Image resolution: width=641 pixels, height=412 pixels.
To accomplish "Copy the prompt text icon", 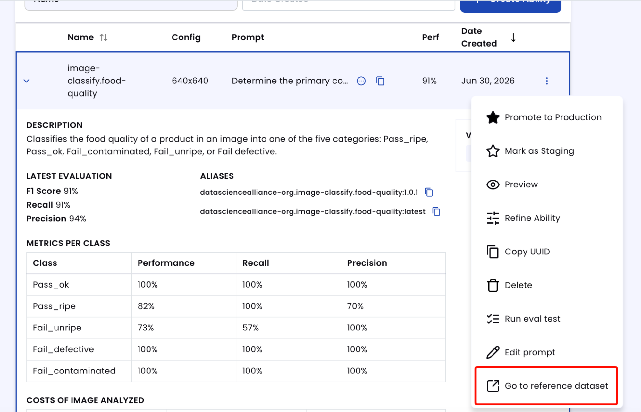I will point(380,81).
